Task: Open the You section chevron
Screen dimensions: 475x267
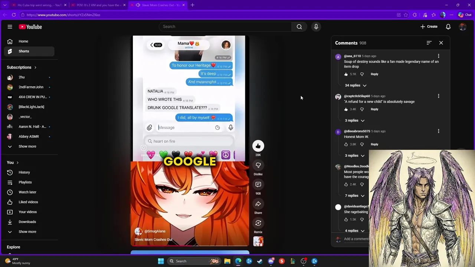Action: click(17, 162)
